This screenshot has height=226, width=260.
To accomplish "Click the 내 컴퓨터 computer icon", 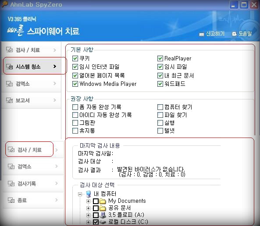I will click(x=89, y=194).
